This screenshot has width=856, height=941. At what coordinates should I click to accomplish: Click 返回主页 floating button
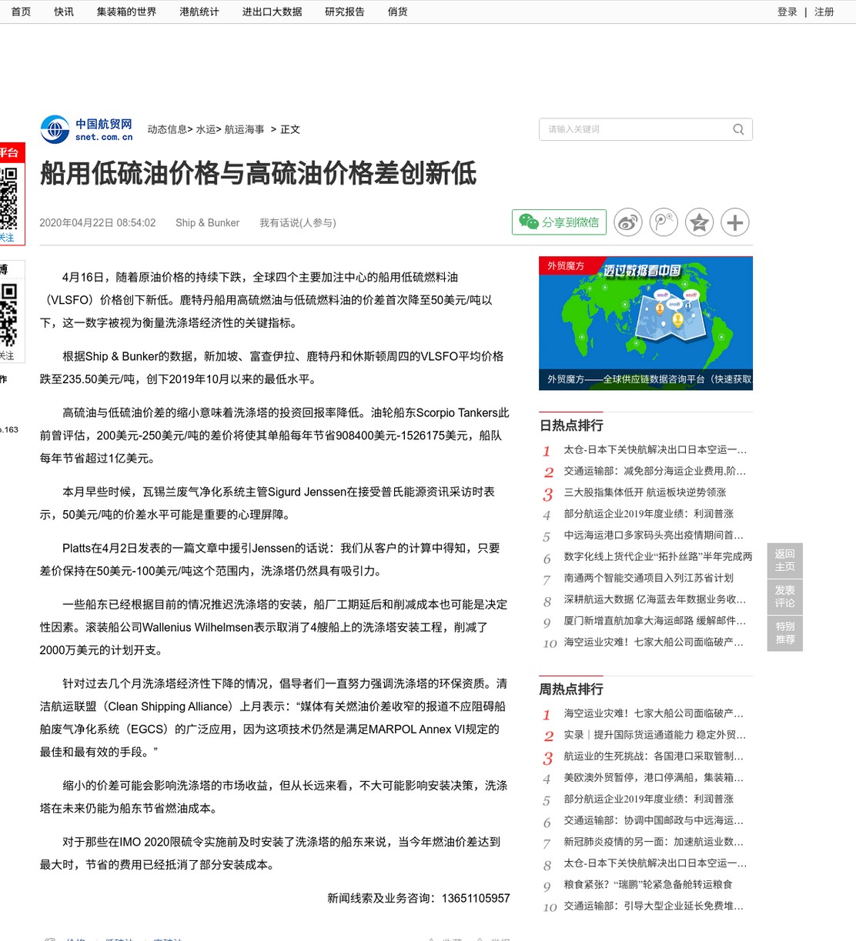pyautogui.click(x=785, y=560)
